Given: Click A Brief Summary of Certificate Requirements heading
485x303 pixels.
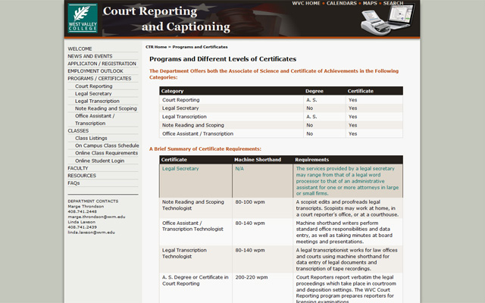Looking at the screenshot, I should [205, 149].
